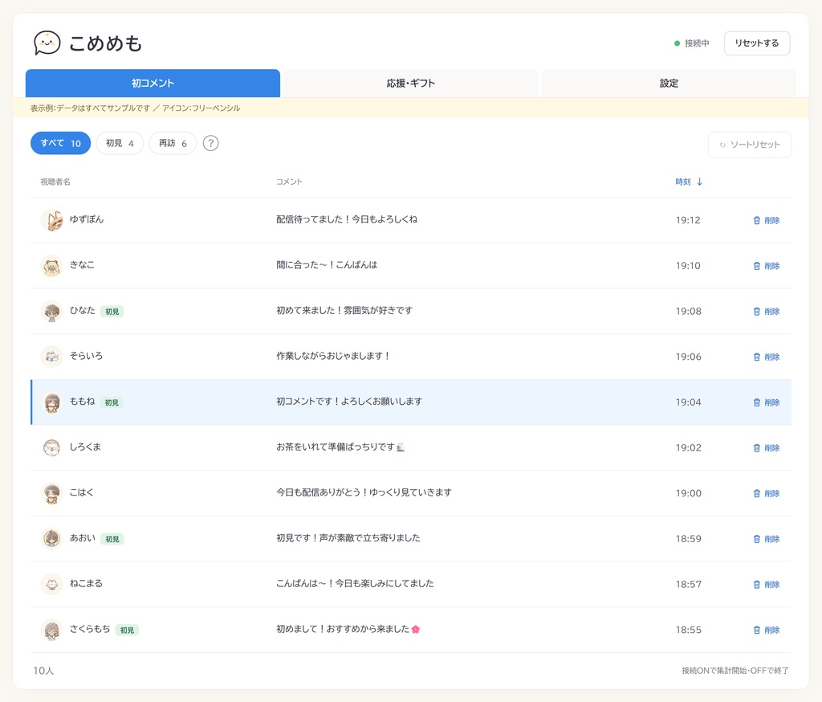This screenshot has width=822, height=702.
Task: Click comment 配信待ってました！今日もよろしくね
Action: (x=347, y=219)
